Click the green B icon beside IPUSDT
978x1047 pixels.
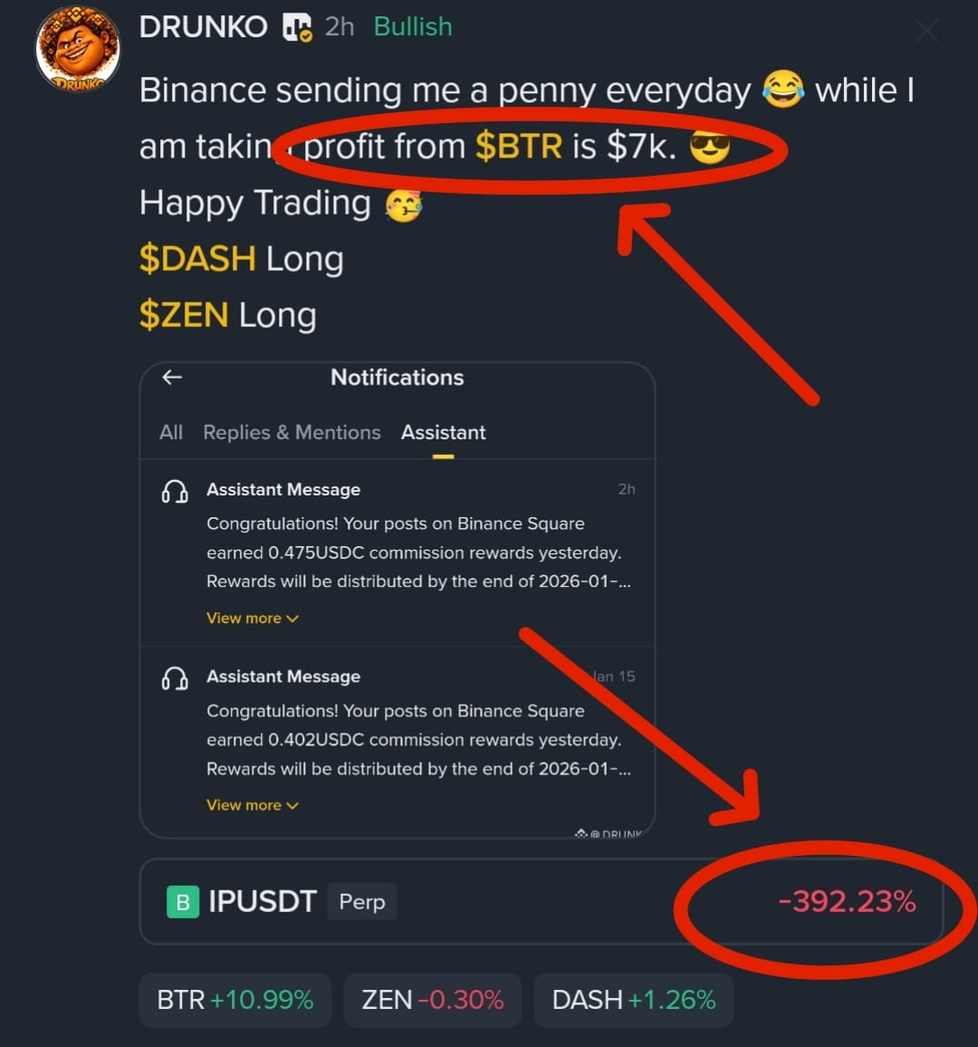click(x=183, y=902)
